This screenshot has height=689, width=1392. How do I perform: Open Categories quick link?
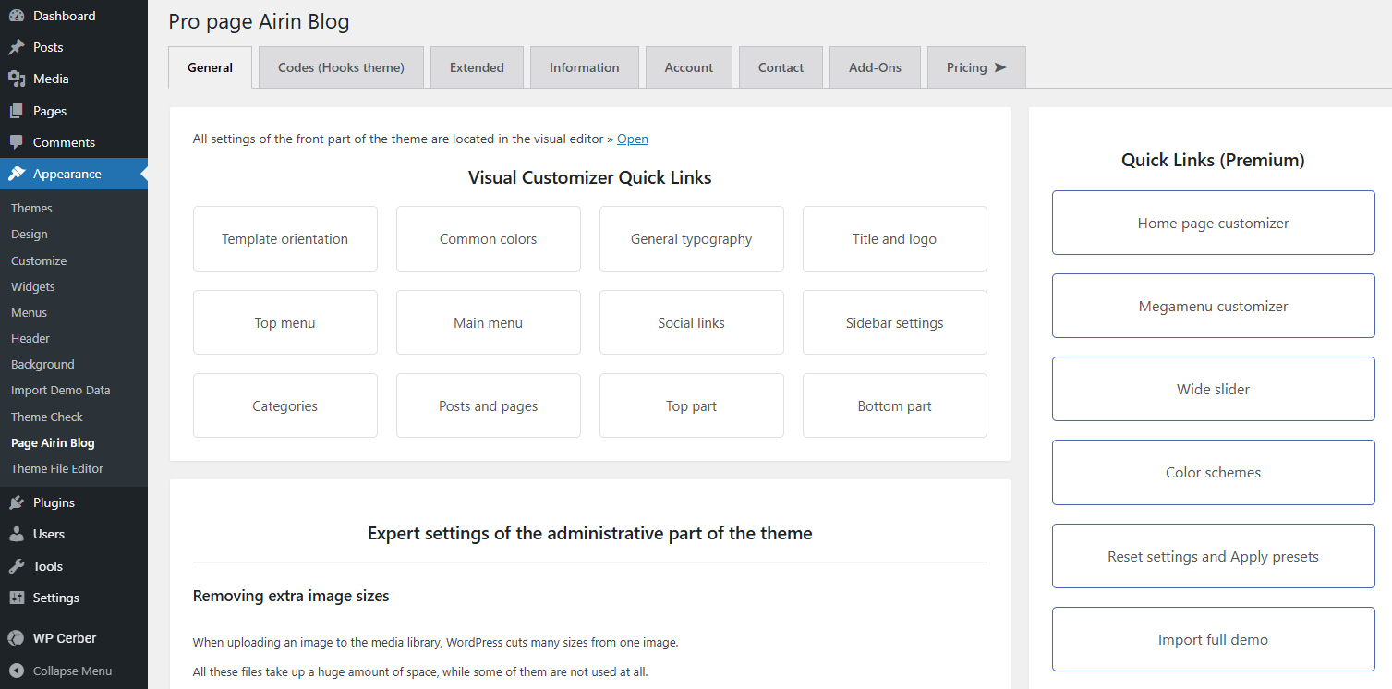tap(285, 405)
